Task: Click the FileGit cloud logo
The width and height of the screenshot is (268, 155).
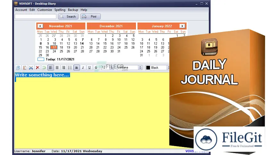Action: pos(206,139)
